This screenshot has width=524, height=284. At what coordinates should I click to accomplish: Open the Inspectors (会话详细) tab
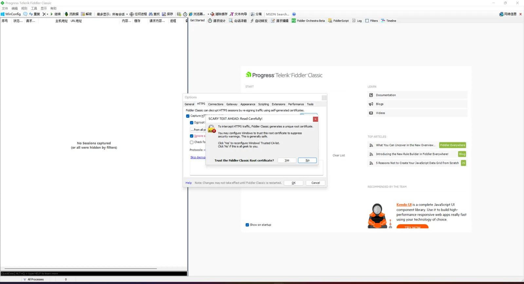[x=238, y=21]
